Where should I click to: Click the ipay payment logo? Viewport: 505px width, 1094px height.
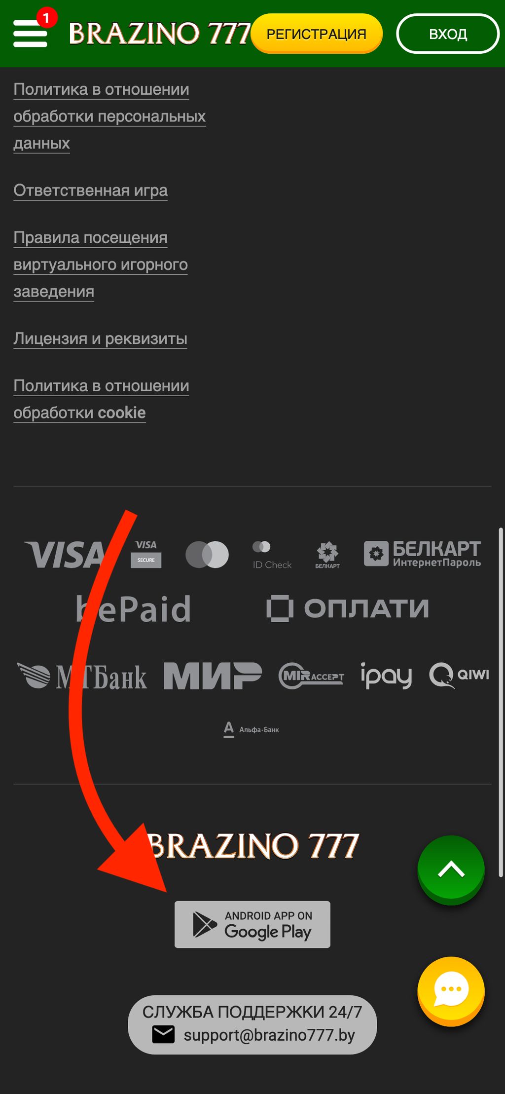(x=386, y=675)
